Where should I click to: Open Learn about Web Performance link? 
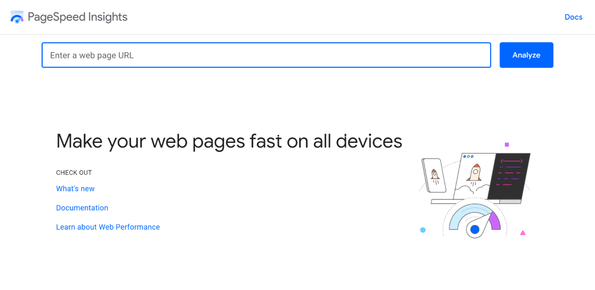click(108, 227)
